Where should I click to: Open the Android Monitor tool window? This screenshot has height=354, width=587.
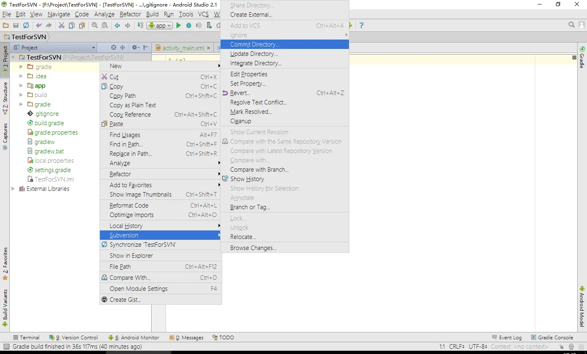click(134, 337)
